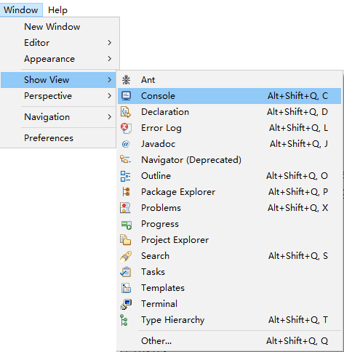
Task: Click the Ant view spider icon
Action: click(126, 80)
